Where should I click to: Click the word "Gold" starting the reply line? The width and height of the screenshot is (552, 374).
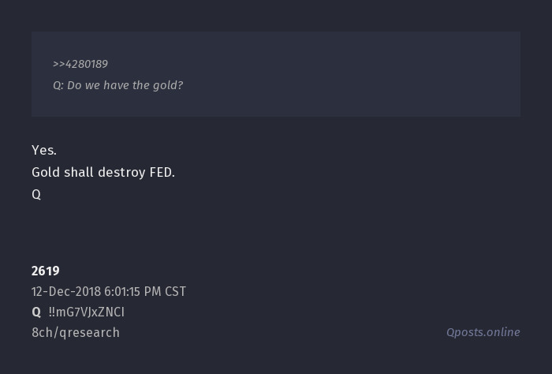tap(46, 172)
